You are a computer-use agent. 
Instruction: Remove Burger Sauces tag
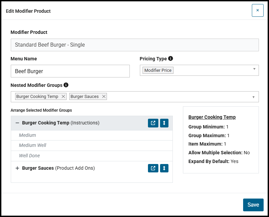click(104, 97)
